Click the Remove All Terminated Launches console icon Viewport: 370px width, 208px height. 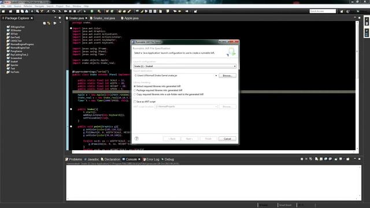tap(311, 159)
